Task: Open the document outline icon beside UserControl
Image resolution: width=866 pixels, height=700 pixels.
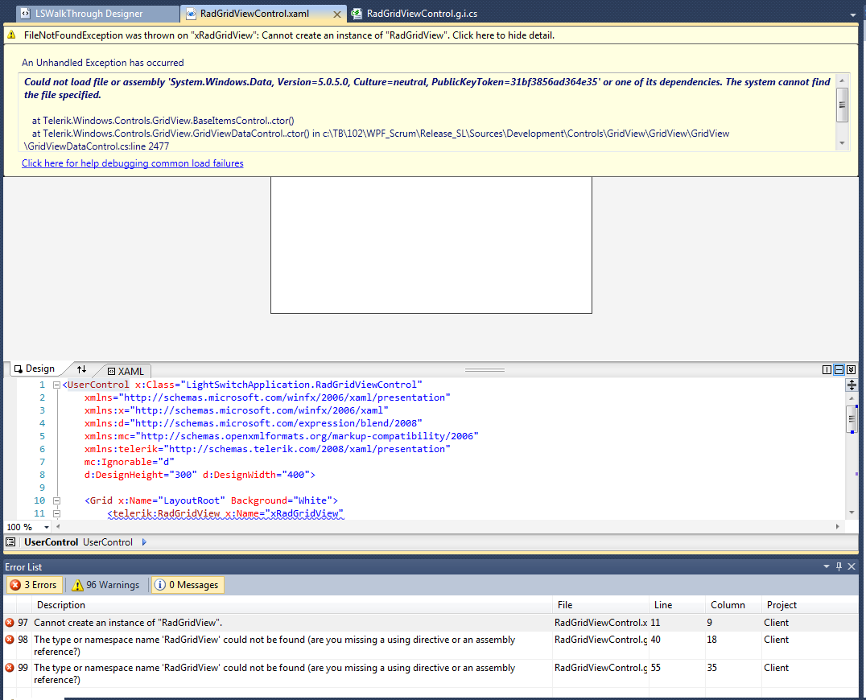Action: tap(10, 542)
